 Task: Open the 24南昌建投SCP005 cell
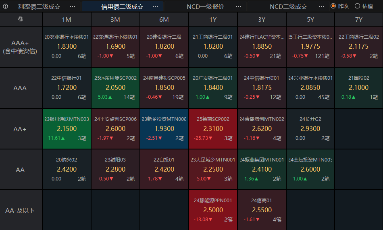164,88
